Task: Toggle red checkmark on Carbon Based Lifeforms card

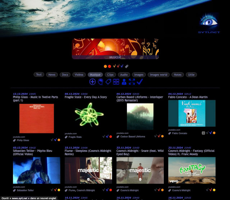Action: 159,136
